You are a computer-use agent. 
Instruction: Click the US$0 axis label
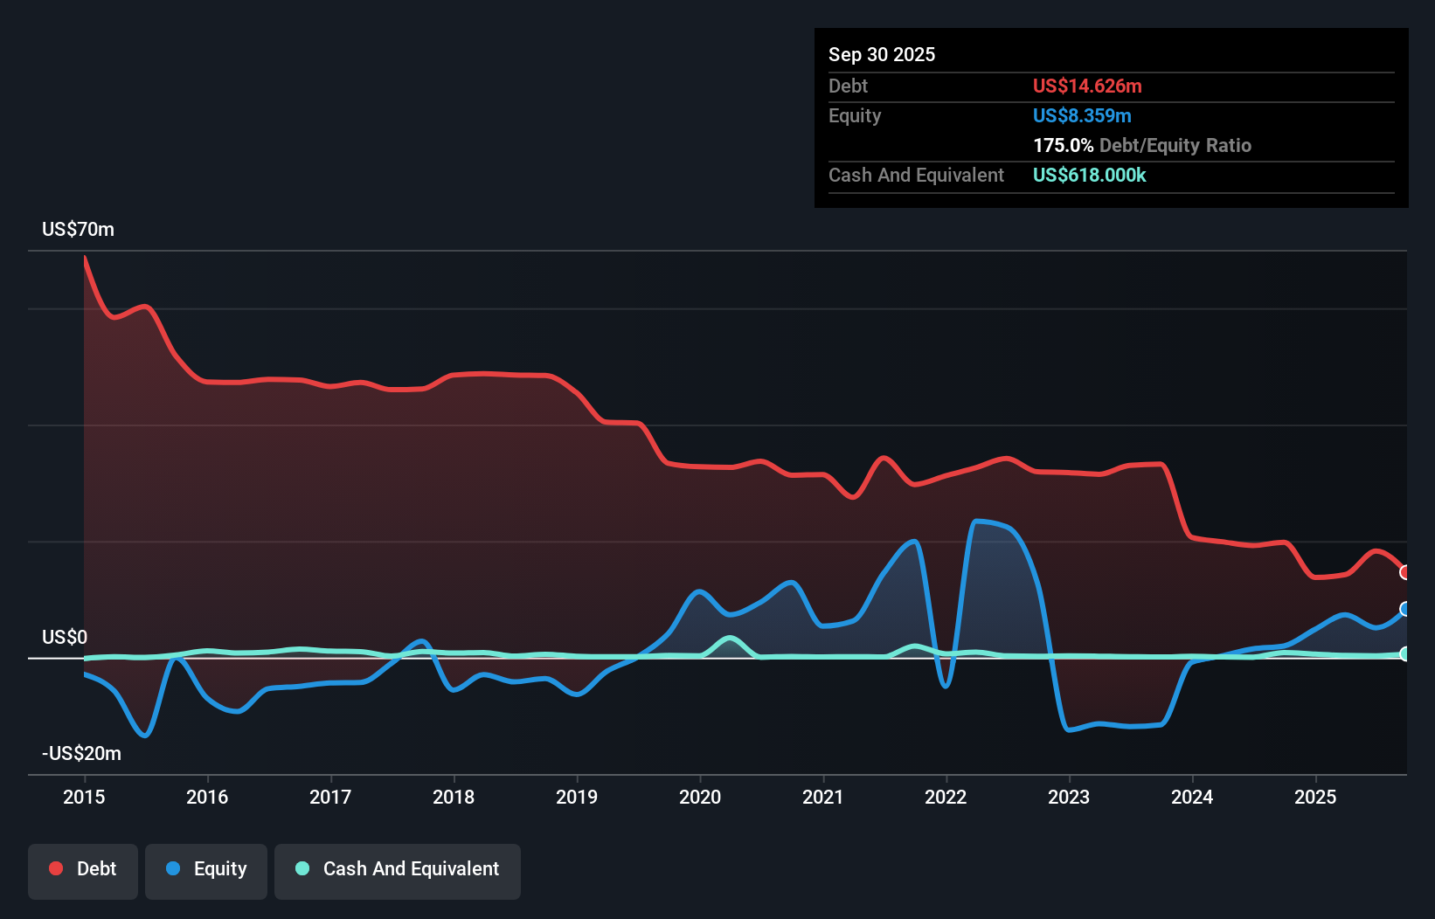coord(65,638)
